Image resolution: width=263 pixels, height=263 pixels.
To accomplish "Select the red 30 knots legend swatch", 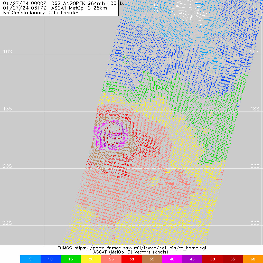I will coord(131,259).
